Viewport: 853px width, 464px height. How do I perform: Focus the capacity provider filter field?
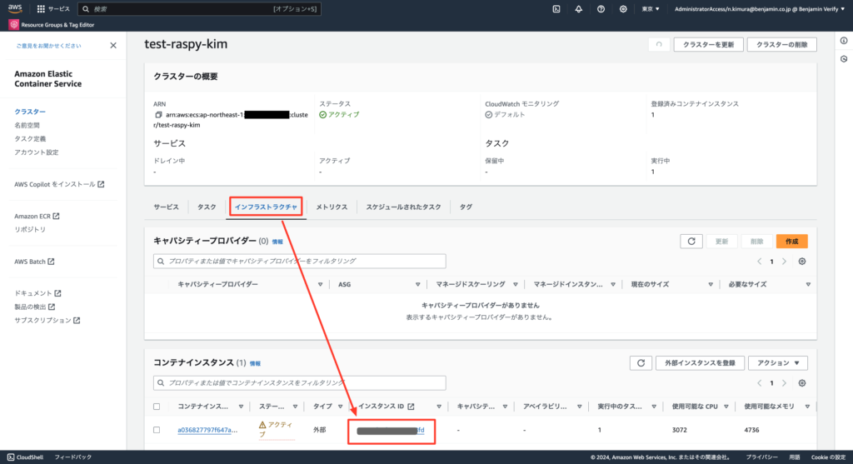click(x=300, y=261)
